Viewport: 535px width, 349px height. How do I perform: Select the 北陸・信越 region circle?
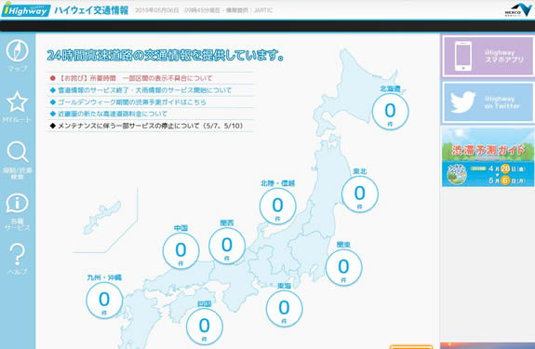pos(278,206)
